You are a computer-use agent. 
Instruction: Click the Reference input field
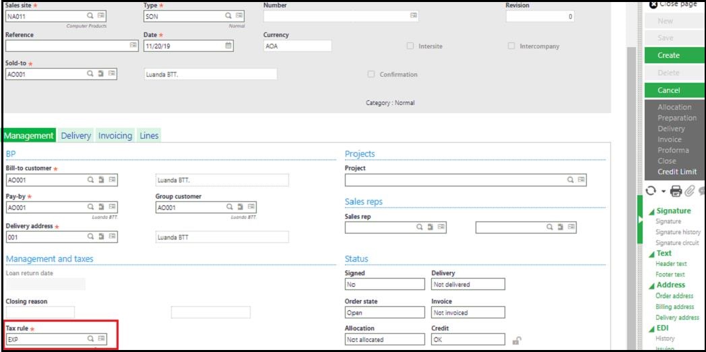coord(67,46)
